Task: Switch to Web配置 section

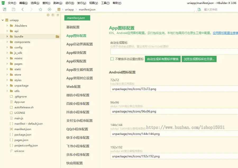Action: point(74,87)
